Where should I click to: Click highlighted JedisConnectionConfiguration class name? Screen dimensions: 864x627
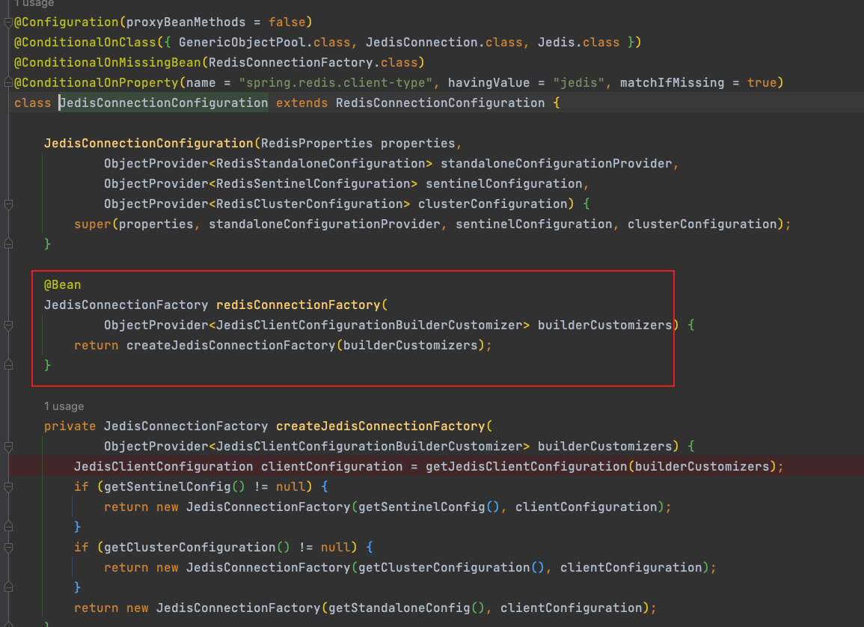point(164,103)
